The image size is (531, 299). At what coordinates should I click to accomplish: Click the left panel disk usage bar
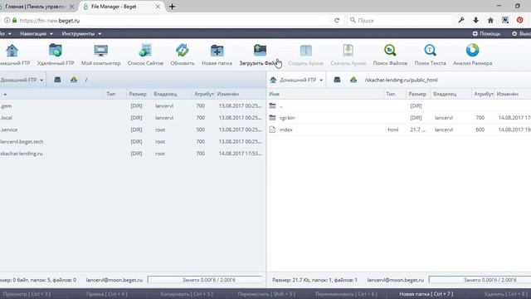click(206, 280)
